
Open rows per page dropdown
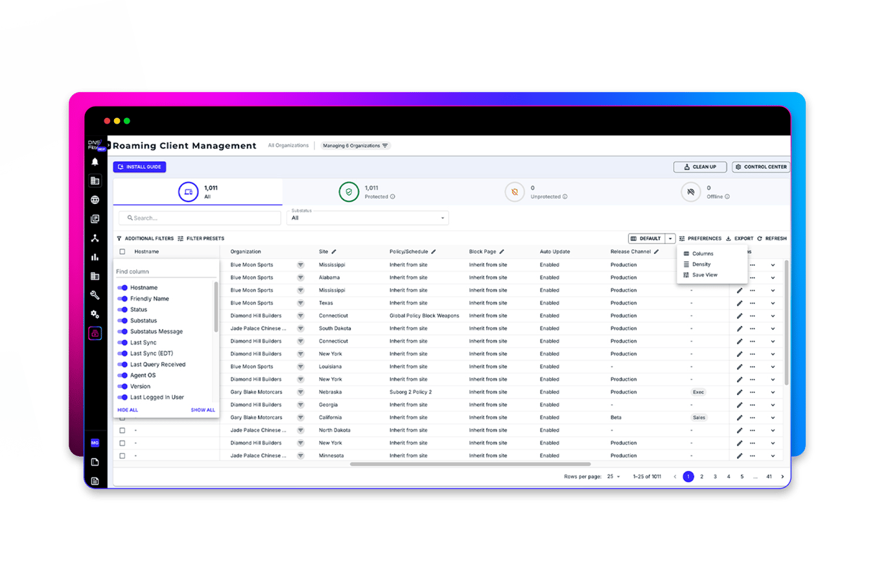(x=614, y=477)
